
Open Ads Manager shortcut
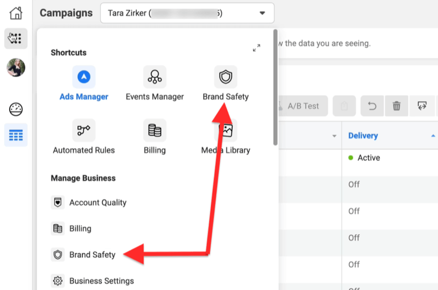click(84, 84)
